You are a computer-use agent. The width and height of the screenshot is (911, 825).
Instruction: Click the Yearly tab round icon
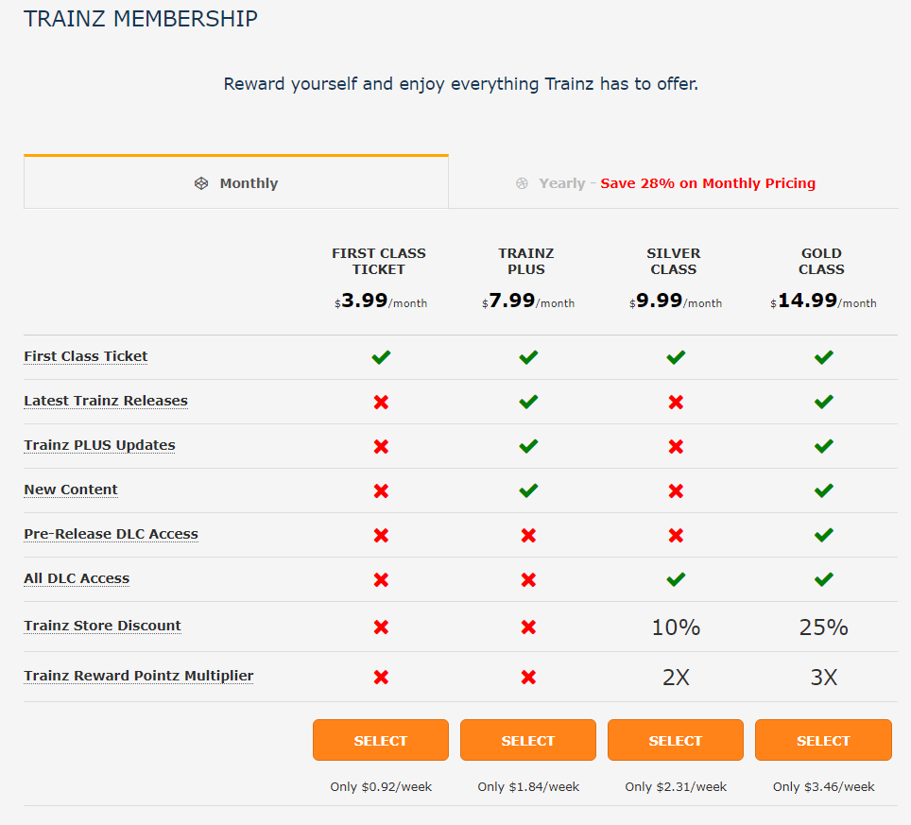coord(522,183)
